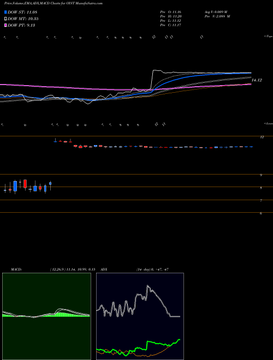
Task: Click the chart title mentioning MunafaSutra.com
Action: (54, 3)
